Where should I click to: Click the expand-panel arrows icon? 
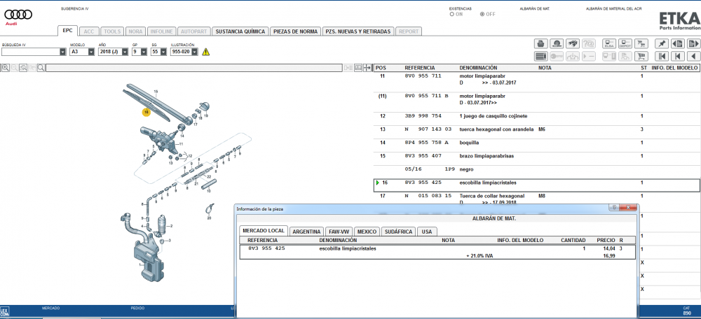pyautogui.click(x=367, y=68)
